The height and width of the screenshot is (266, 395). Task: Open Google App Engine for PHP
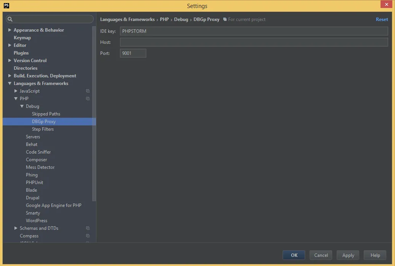coord(54,205)
